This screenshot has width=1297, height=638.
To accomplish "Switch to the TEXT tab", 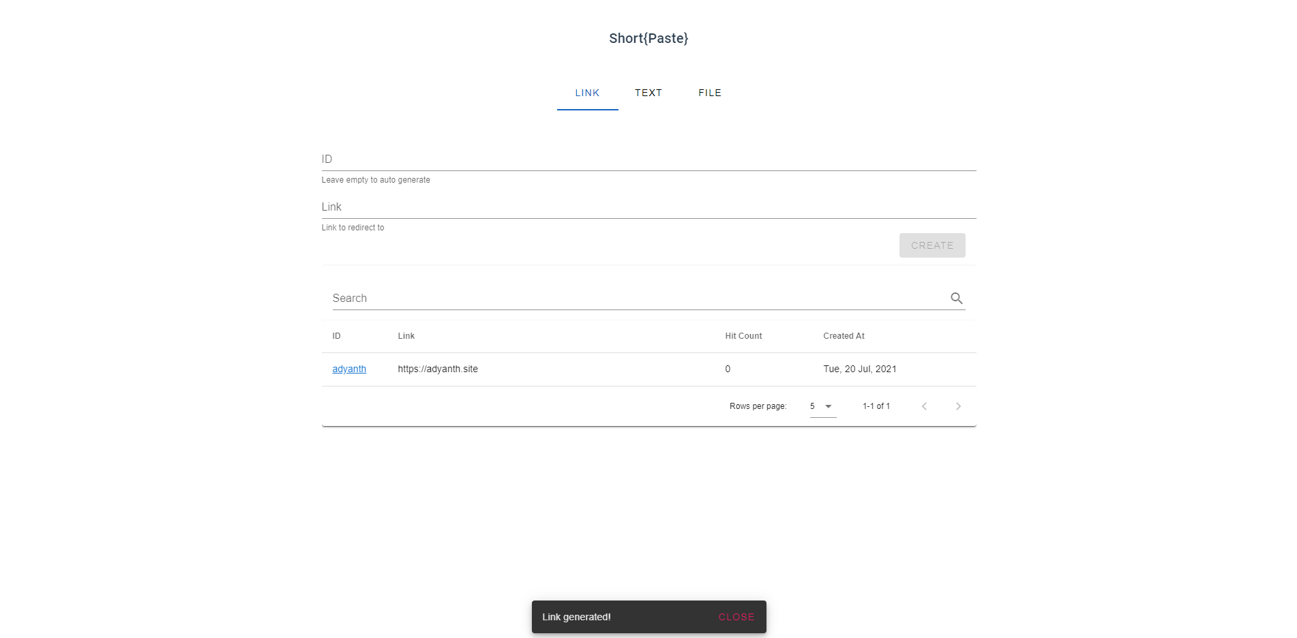I will pyautogui.click(x=648, y=93).
